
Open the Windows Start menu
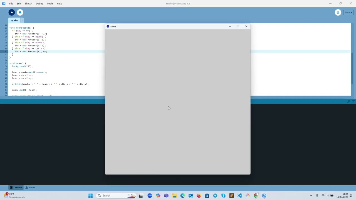tap(90, 196)
